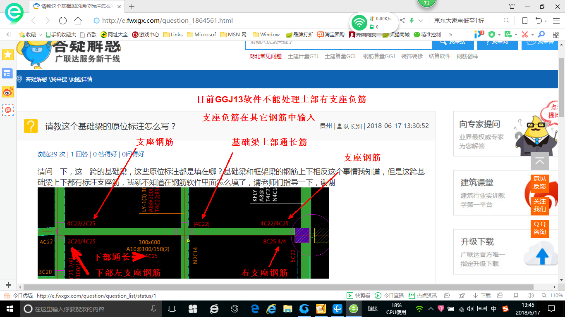Click the lightning speed-mode icon
Image resolution: width=565 pixels, height=317 pixels.
tap(412, 21)
